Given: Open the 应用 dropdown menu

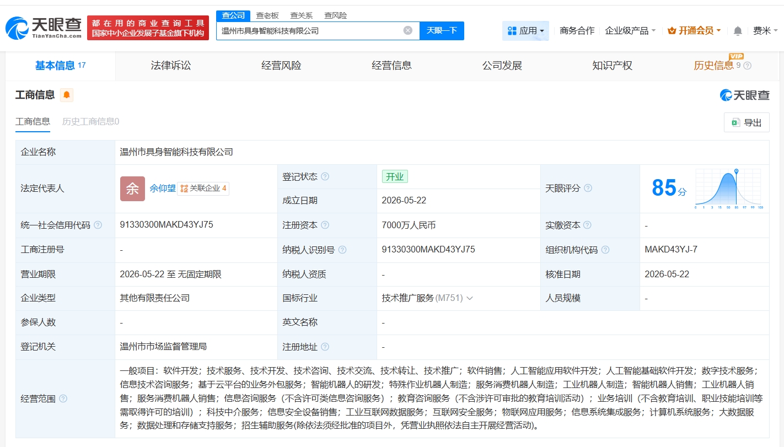Looking at the screenshot, I should [525, 31].
